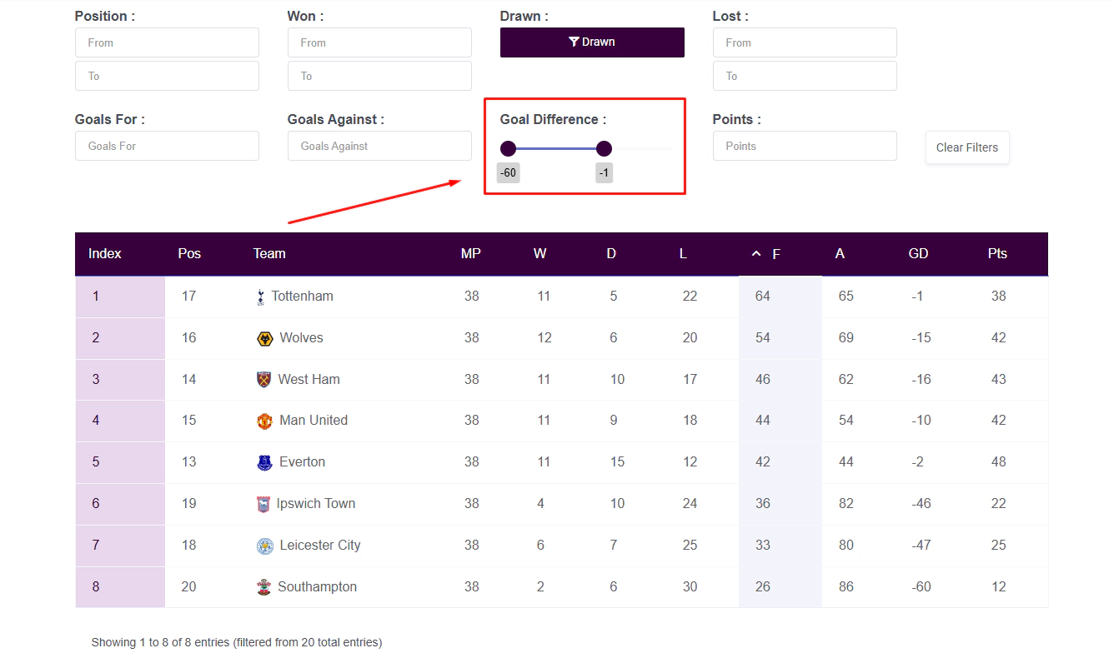Screen dimensions: 1114x658
Task: Toggle the Drawn filter button
Action: tap(592, 42)
